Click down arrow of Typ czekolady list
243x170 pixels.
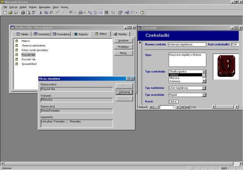click(x=204, y=81)
